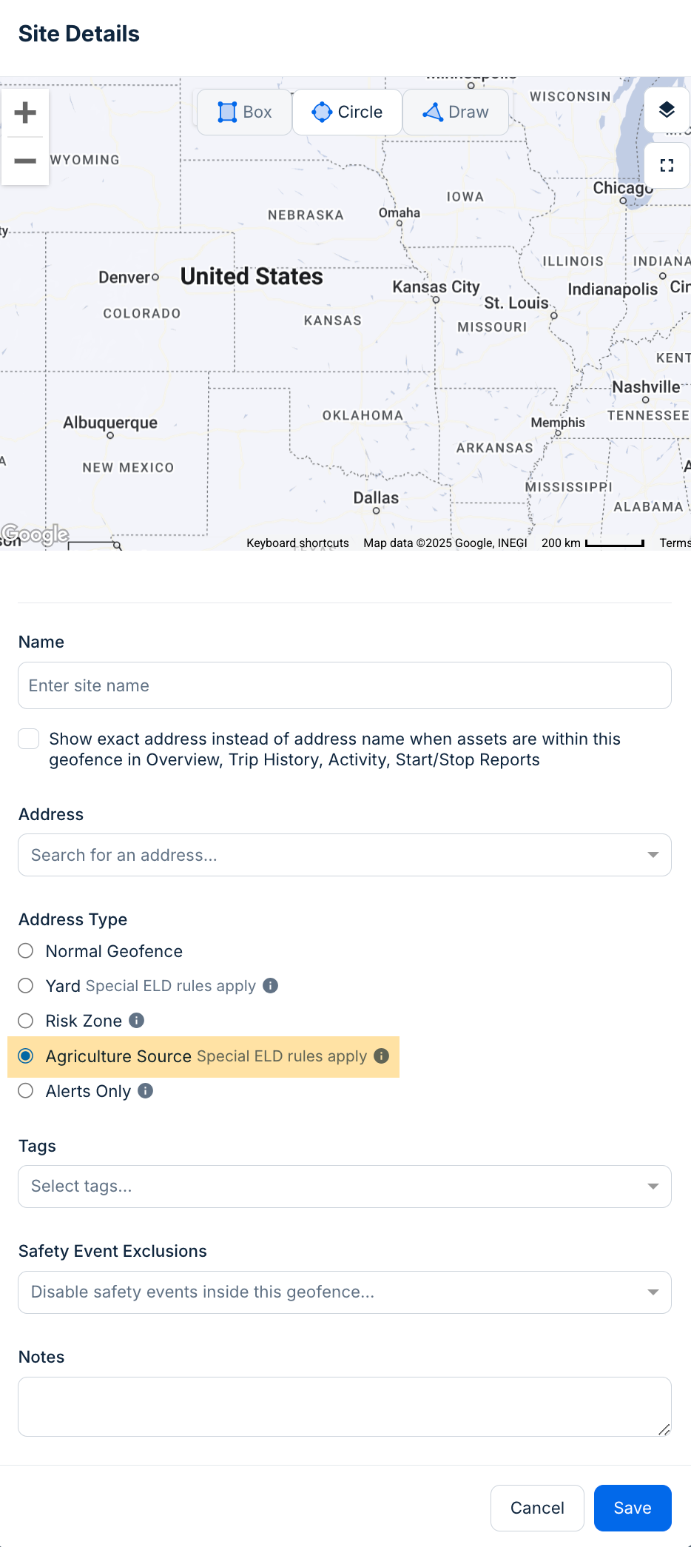Viewport: 691px width, 1547px height.
Task: Click the Yard info icon
Action: (271, 986)
